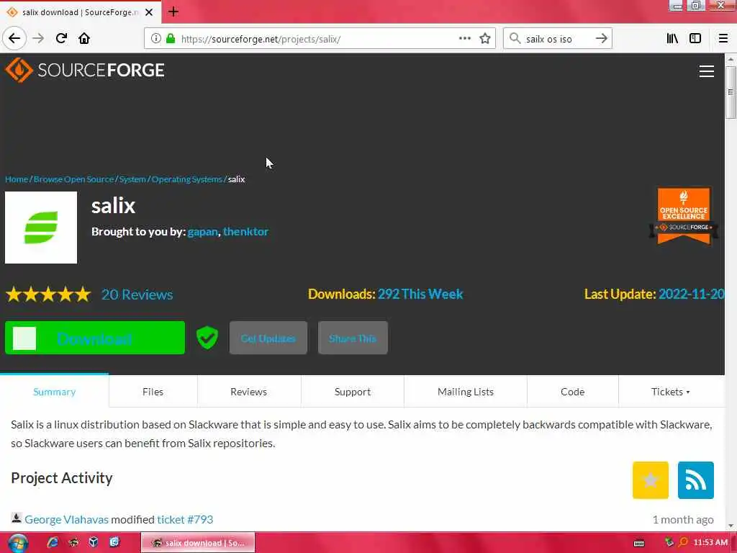Toggle the sidebar view icon
This screenshot has height=553, width=737.
695,39
